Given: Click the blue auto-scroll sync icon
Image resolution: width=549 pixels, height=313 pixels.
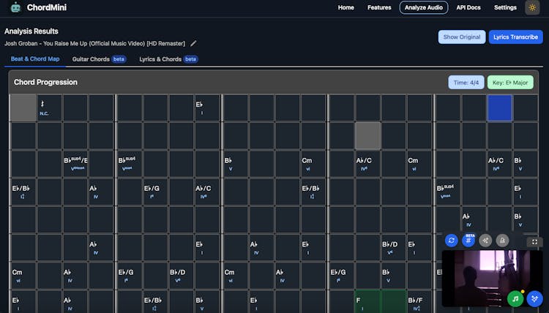Looking at the screenshot, I should point(452,240).
